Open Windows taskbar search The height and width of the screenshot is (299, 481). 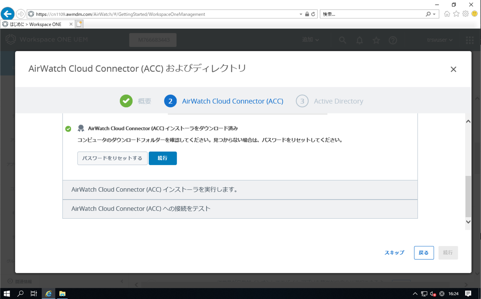point(20,293)
